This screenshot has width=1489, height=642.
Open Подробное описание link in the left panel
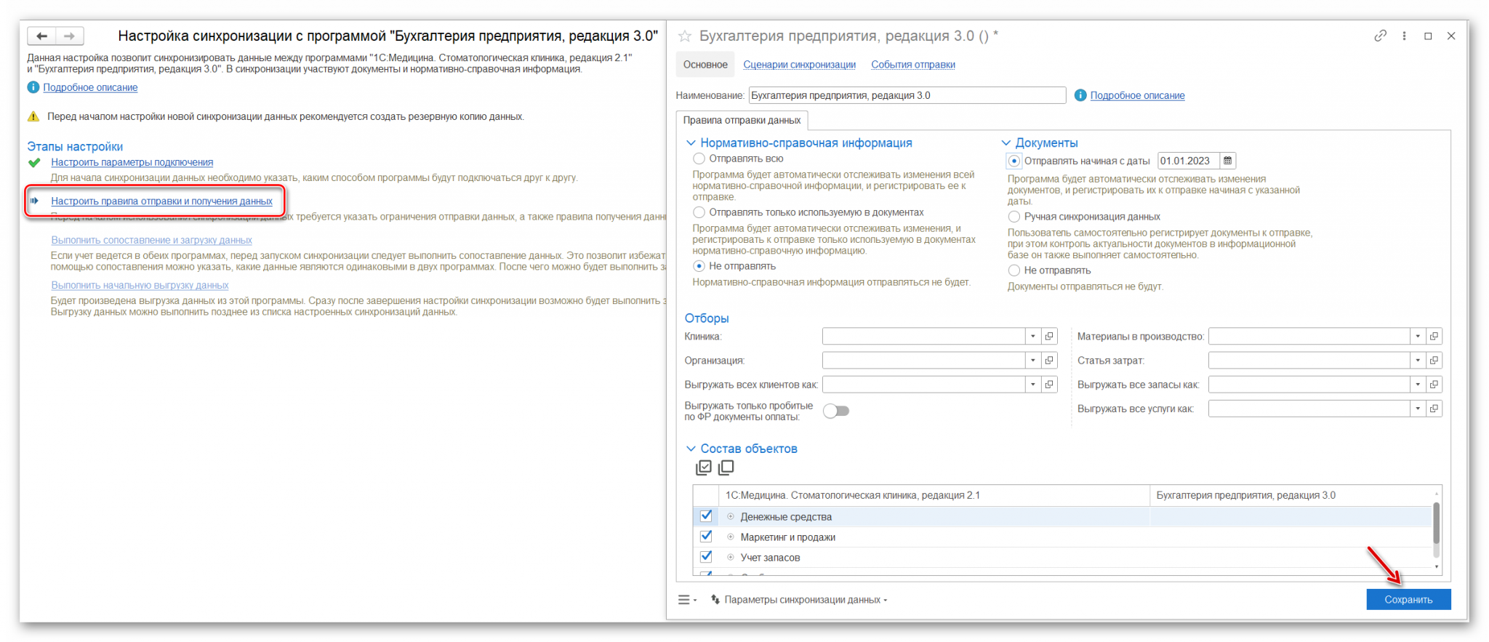pyautogui.click(x=90, y=87)
